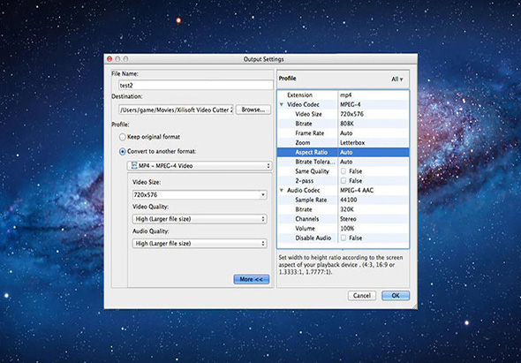Screen dimensions: 521x363
Task: Click the Stereo channels value
Action: [x=348, y=219]
